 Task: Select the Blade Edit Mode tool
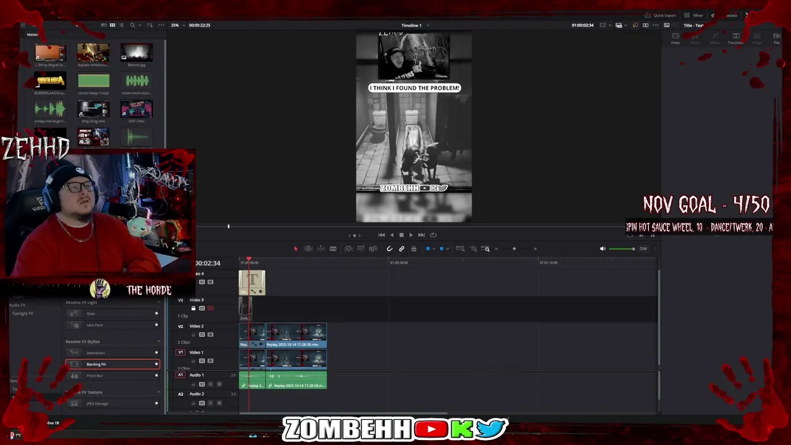[333, 248]
